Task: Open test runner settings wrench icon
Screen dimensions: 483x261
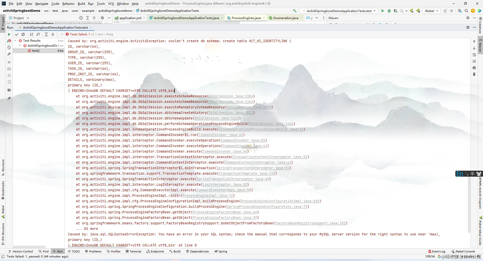Action: coord(9,54)
